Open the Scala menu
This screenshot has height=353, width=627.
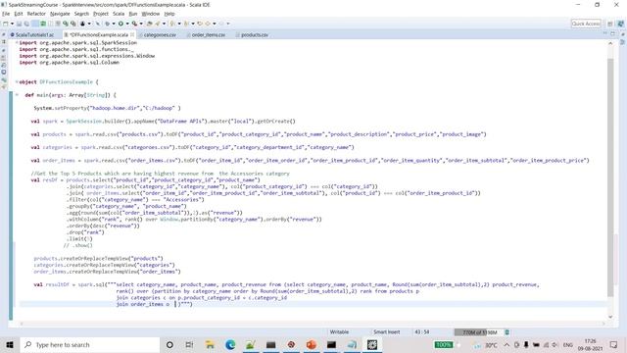[119, 14]
